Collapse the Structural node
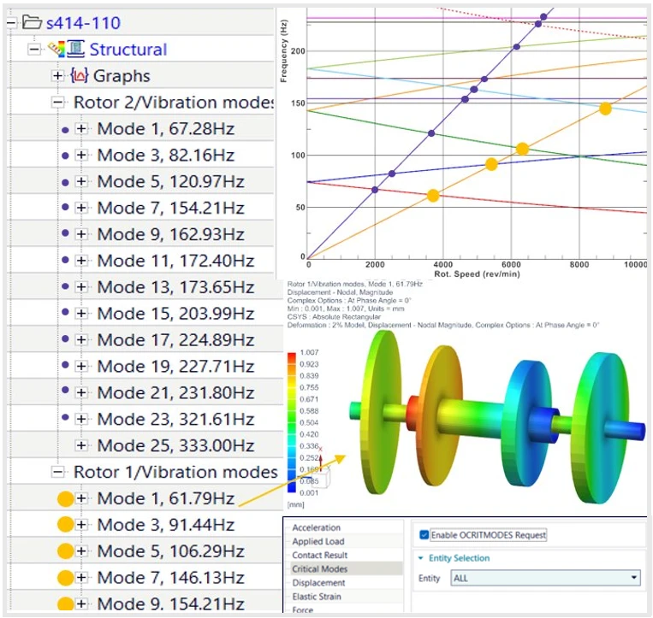The image size is (653, 618). pos(34,49)
